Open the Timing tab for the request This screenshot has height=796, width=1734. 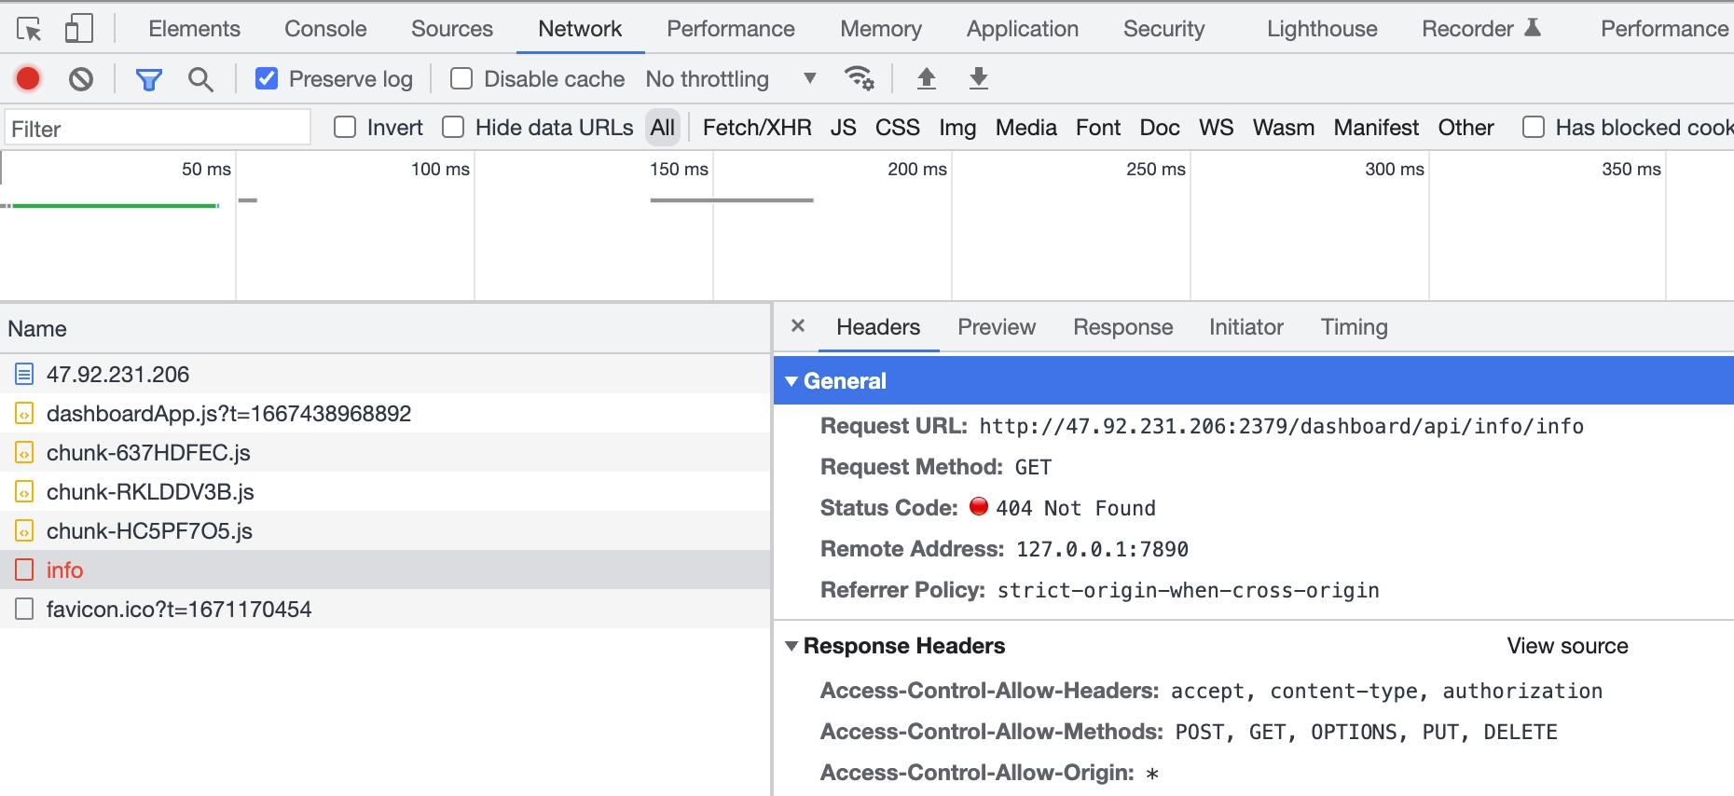[x=1354, y=327]
